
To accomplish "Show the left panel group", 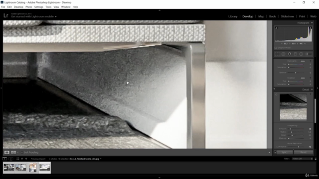I will click(x=1, y=88).
